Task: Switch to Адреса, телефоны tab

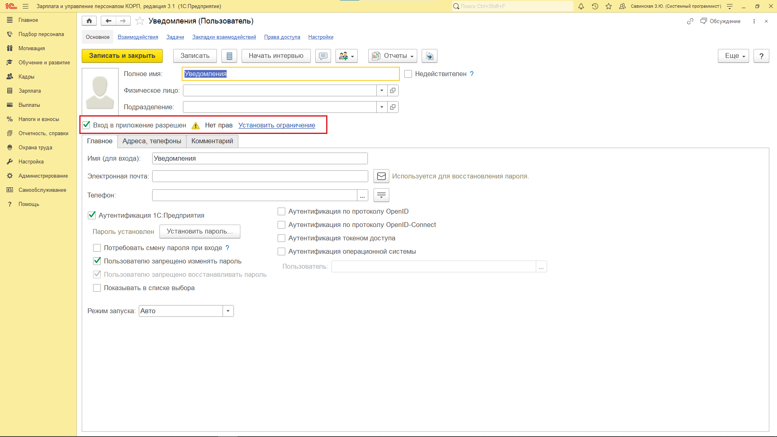Action: [x=152, y=141]
